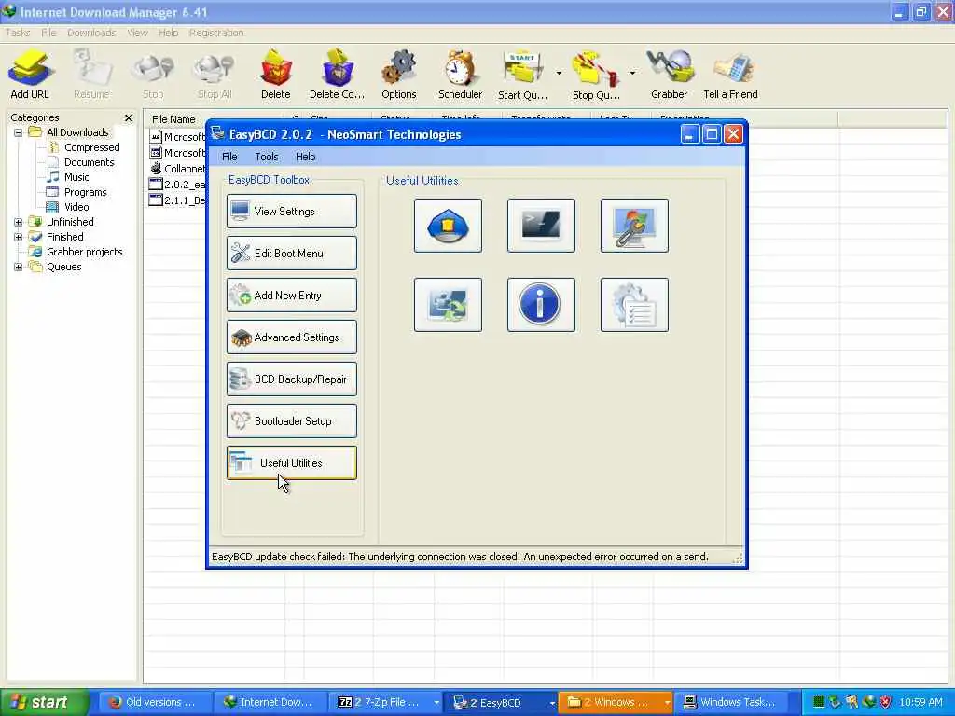The image size is (955, 716).
Task: Open the EasyBCD taskbar group dropdown arrow
Action: [552, 703]
